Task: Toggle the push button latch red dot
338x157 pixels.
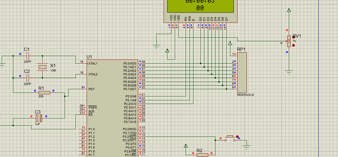Action: pyautogui.click(x=237, y=137)
